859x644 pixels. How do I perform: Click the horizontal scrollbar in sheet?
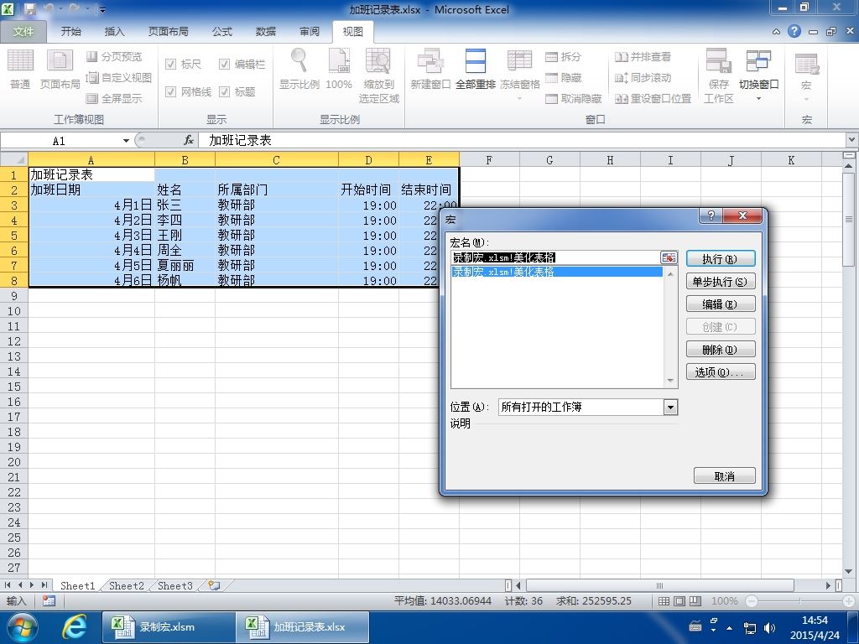coord(659,585)
